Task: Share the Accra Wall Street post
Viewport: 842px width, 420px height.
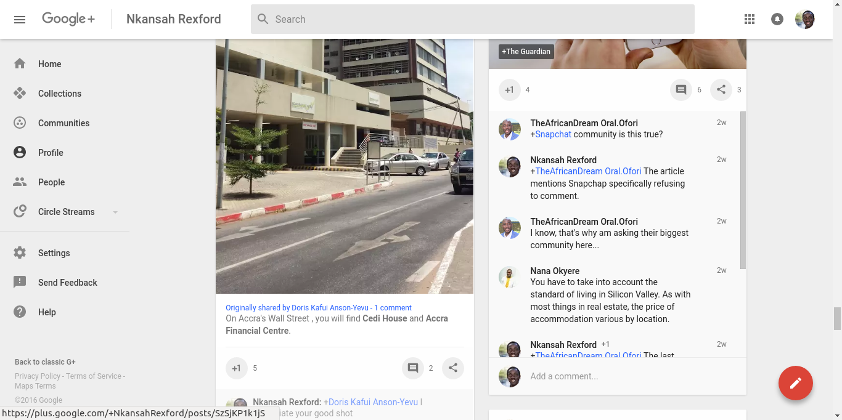Action: (453, 368)
